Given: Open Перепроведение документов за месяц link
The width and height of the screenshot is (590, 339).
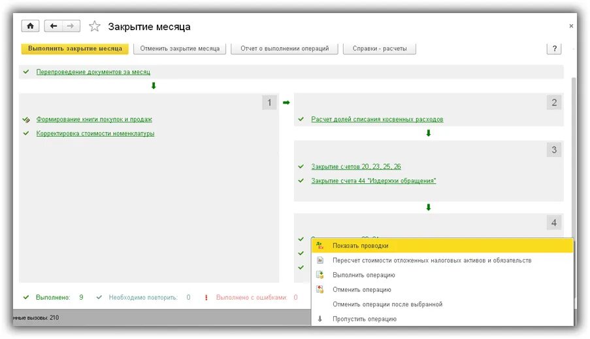Looking at the screenshot, I should tap(93, 71).
